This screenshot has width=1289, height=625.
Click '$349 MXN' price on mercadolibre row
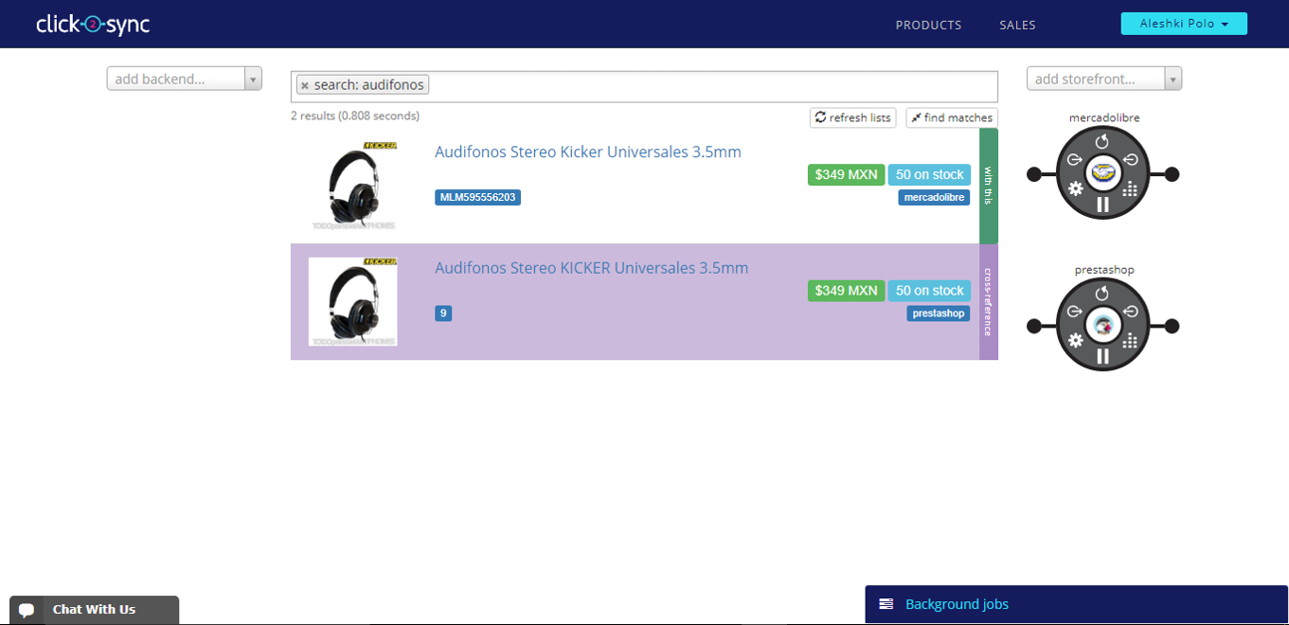click(x=846, y=174)
